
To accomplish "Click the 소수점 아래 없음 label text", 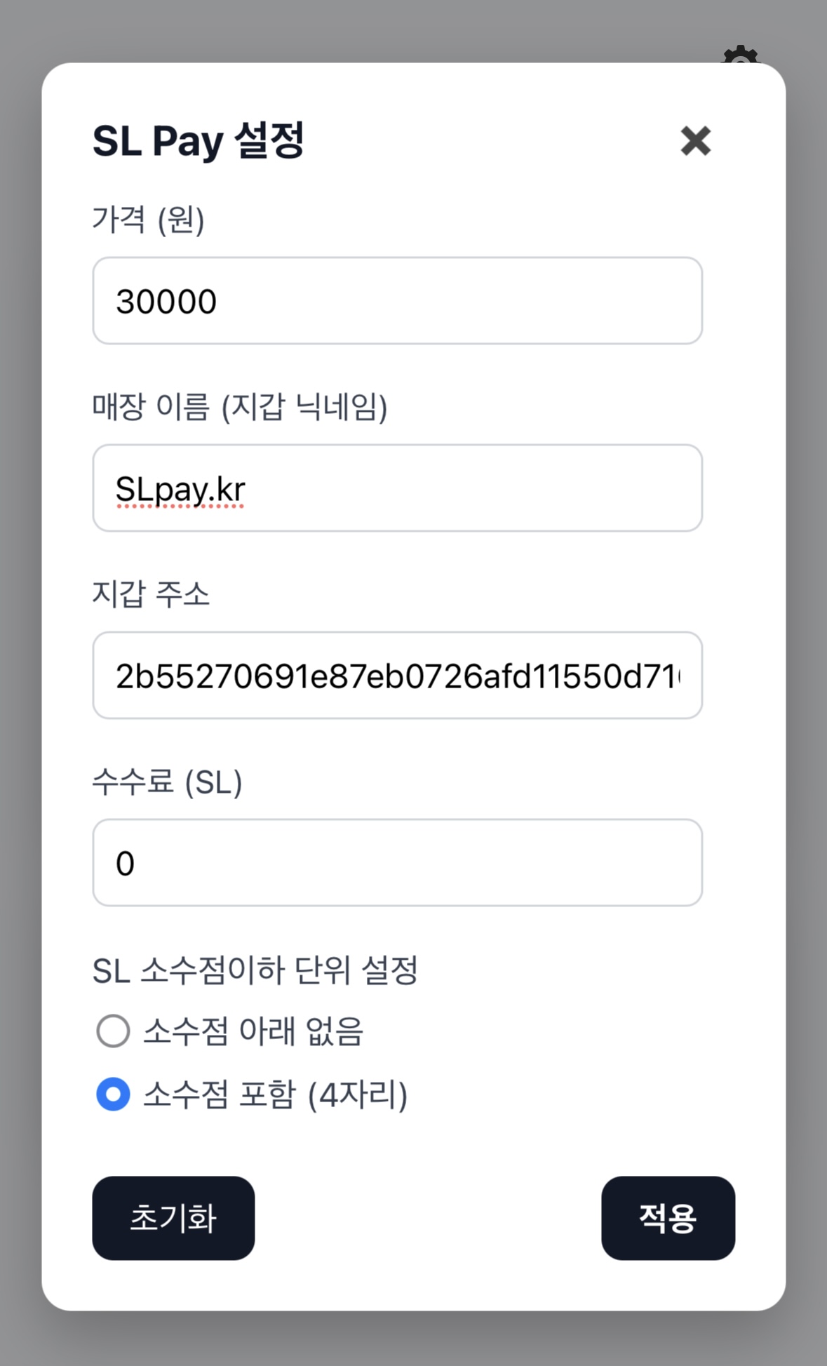I will pyautogui.click(x=253, y=1031).
